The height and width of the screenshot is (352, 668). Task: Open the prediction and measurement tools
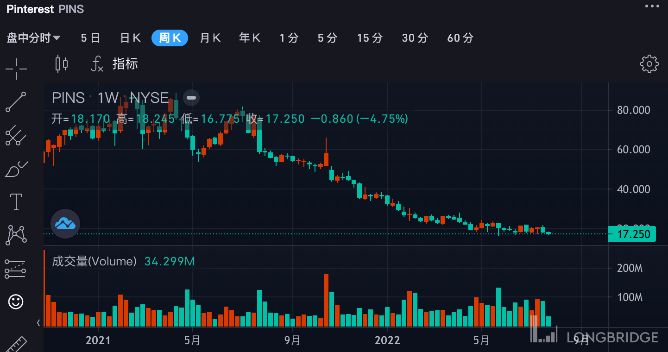pos(15,269)
